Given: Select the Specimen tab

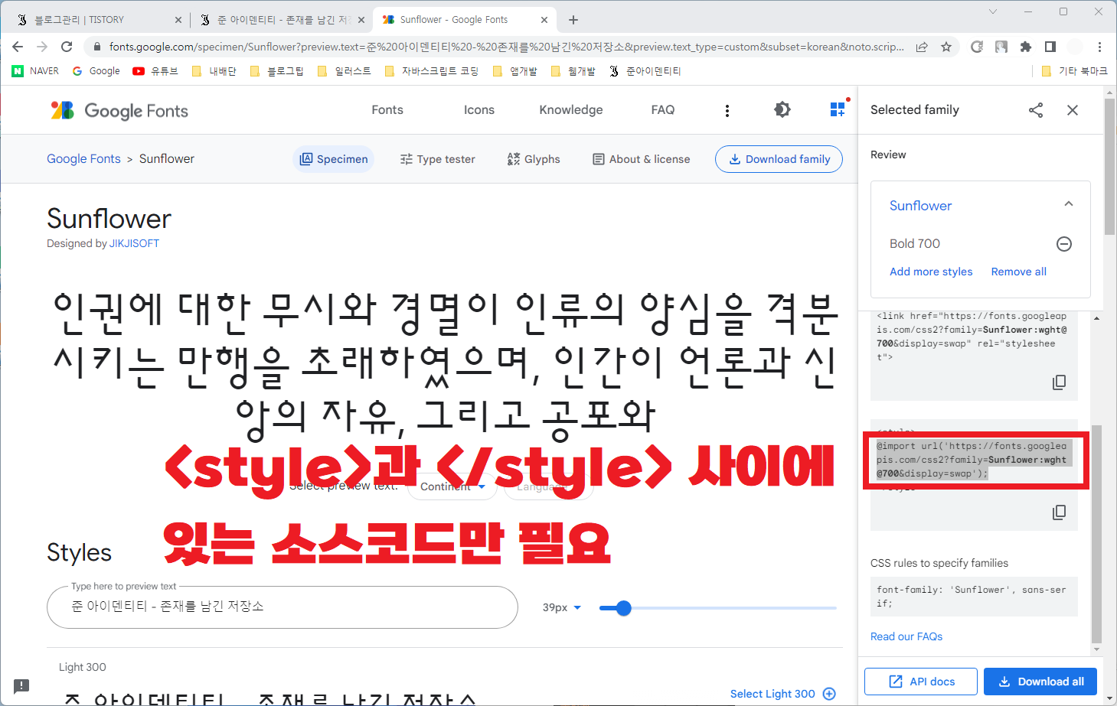Looking at the screenshot, I should pos(334,159).
